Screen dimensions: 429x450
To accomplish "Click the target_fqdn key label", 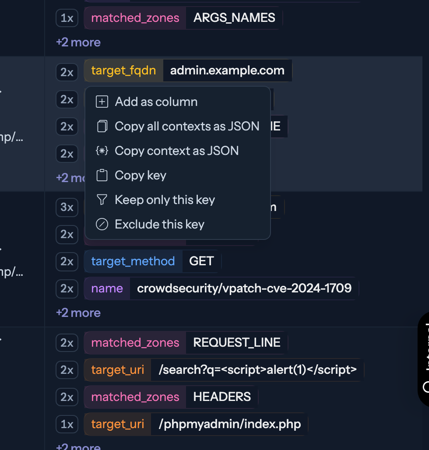I will coord(124,70).
